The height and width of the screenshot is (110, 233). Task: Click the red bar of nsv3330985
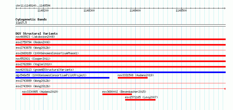35,94
